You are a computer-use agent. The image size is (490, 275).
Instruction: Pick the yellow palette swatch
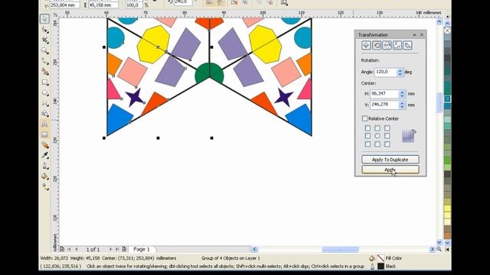[x=447, y=208]
